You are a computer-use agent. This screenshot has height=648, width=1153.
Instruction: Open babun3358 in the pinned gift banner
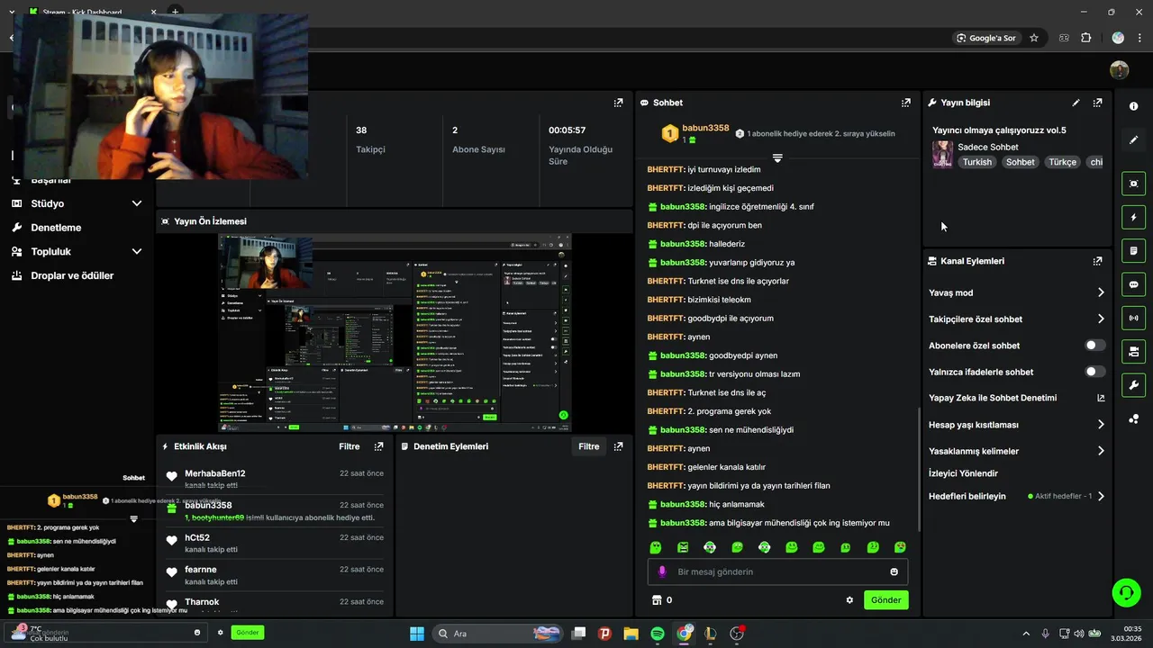pyautogui.click(x=705, y=128)
